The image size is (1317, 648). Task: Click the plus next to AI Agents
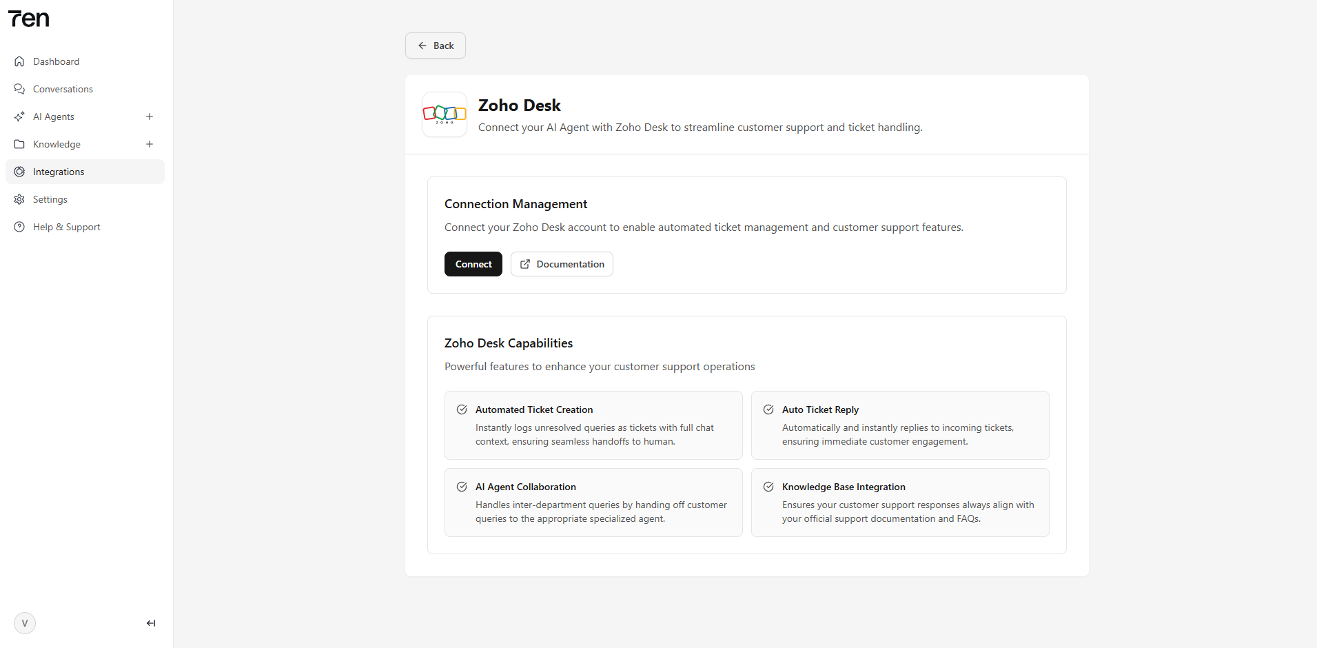point(150,117)
